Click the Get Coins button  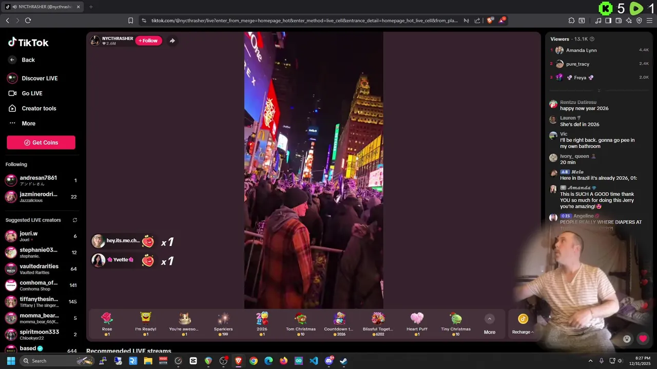[41, 142]
